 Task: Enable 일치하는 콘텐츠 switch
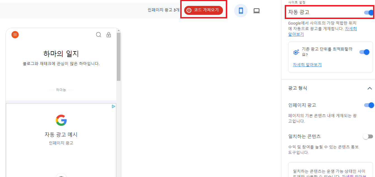(x=368, y=136)
